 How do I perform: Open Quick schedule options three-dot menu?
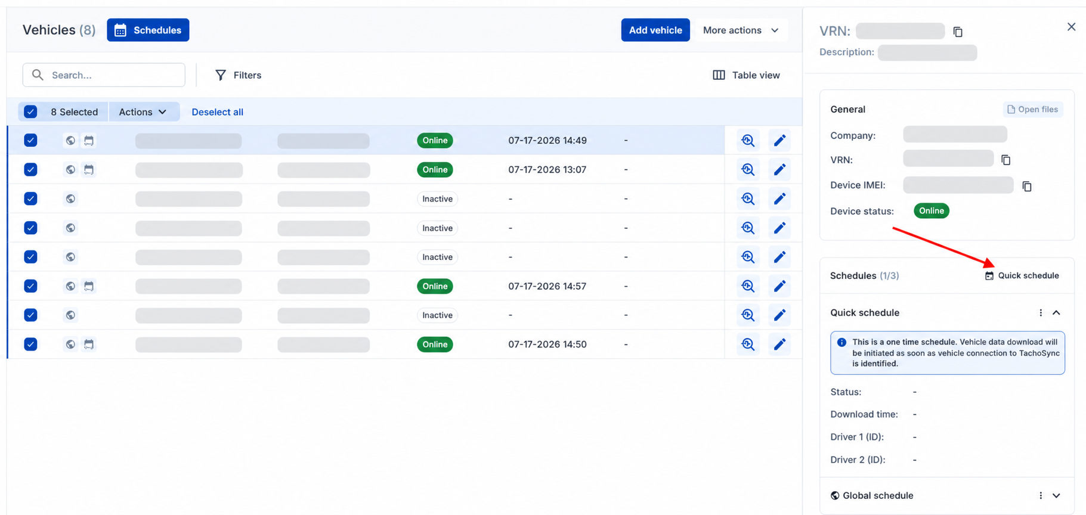click(x=1041, y=313)
